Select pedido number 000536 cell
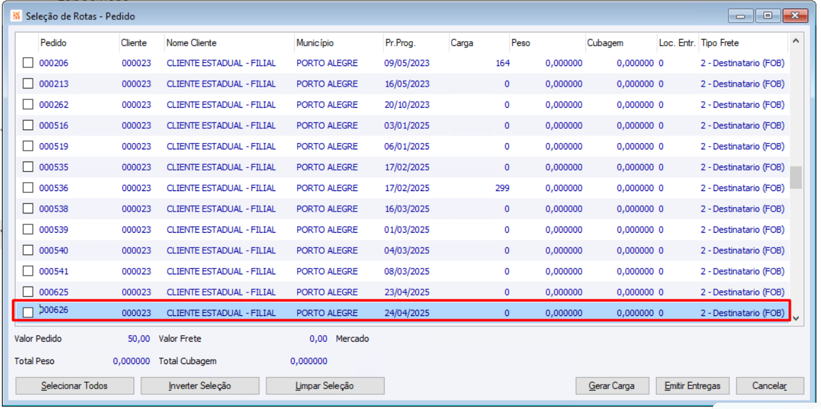This screenshot has height=409, width=821. click(54, 188)
